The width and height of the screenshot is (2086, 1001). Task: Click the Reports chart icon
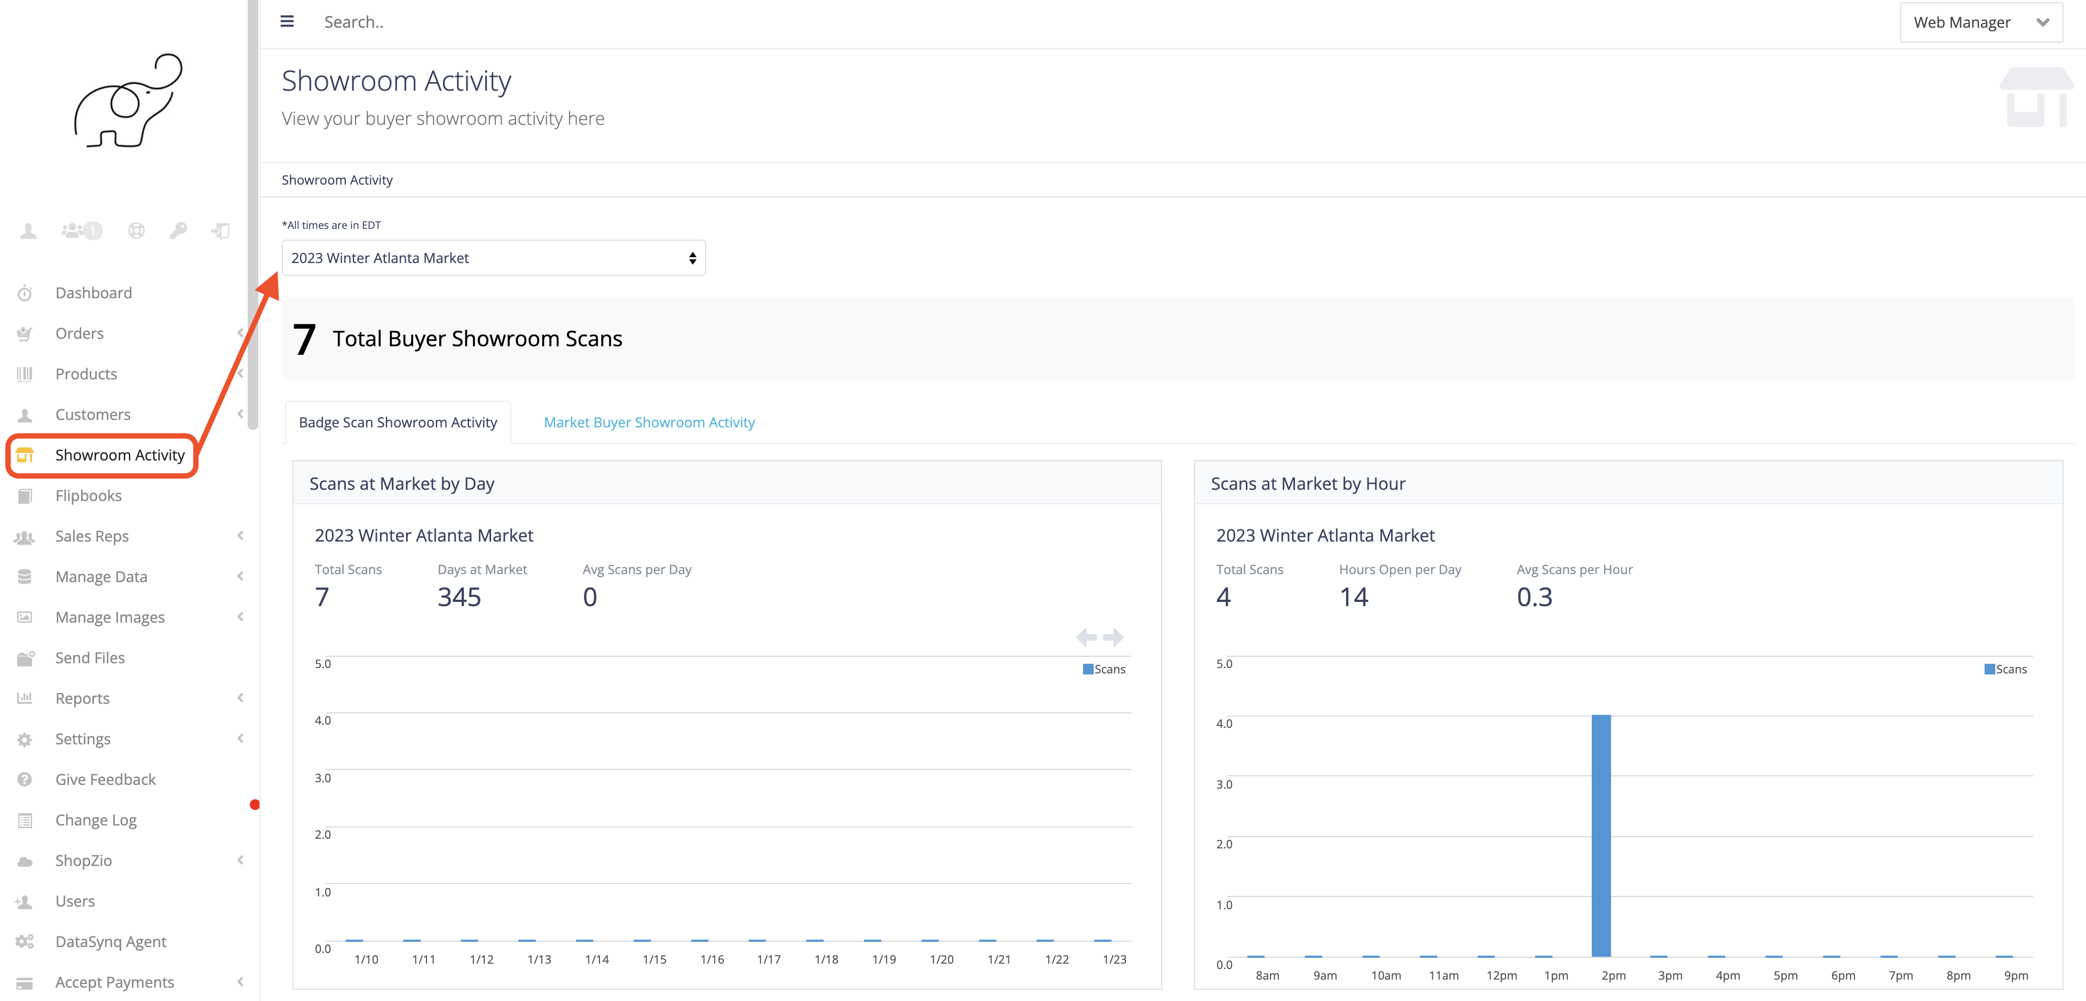(x=25, y=698)
